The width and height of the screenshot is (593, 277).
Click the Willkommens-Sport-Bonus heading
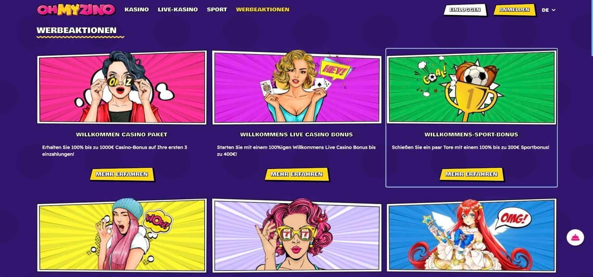coord(471,135)
